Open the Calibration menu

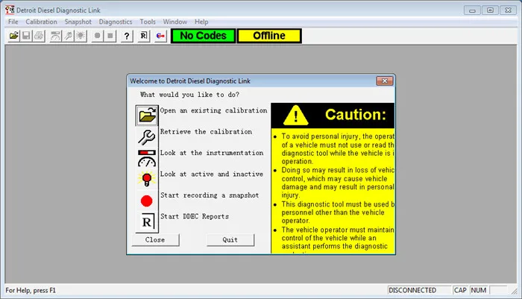click(41, 22)
